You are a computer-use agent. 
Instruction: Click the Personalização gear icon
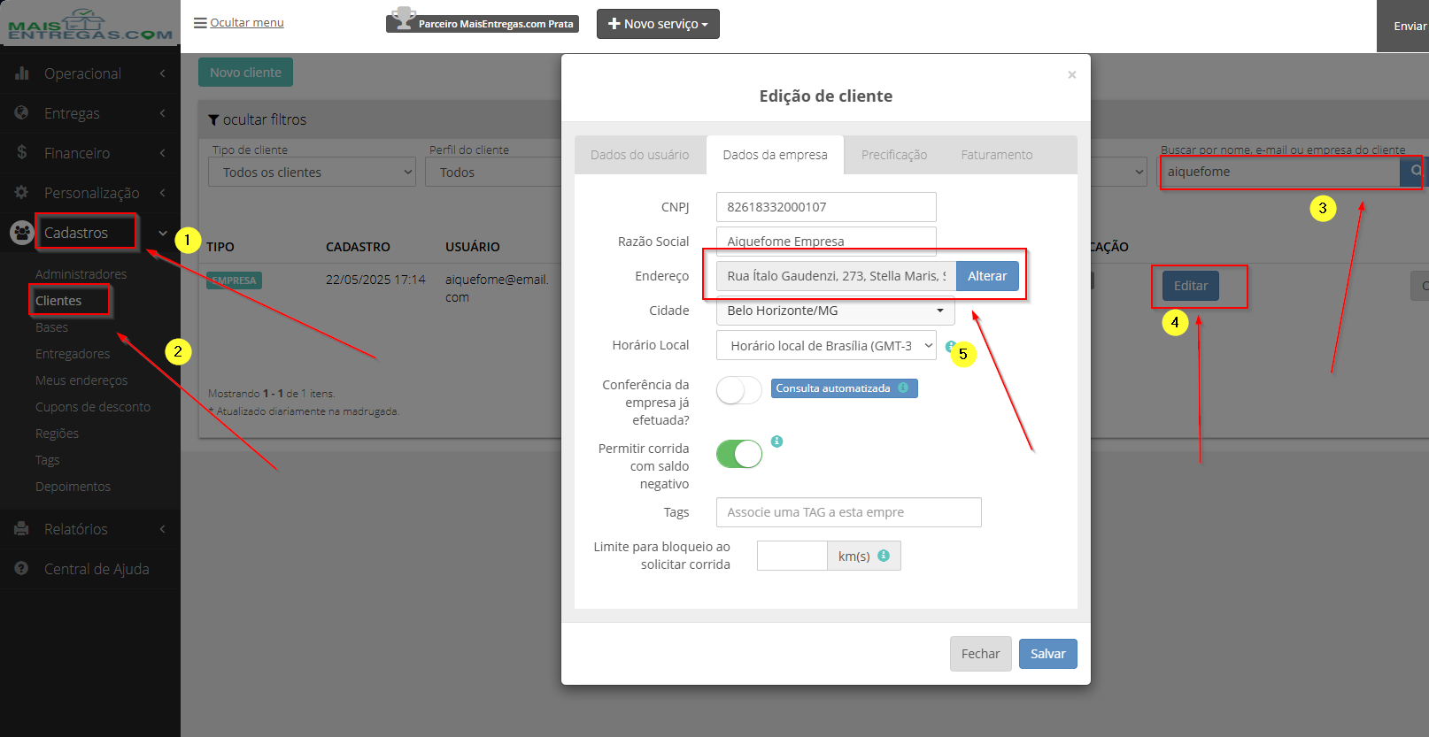pos(22,192)
